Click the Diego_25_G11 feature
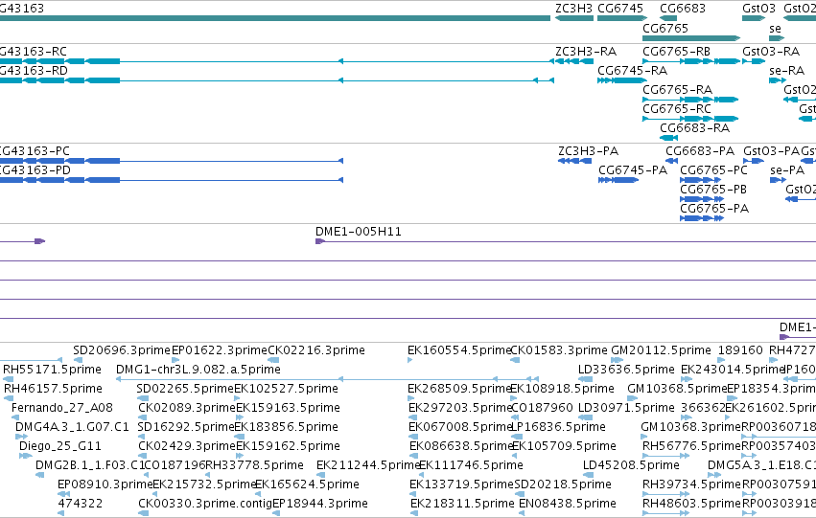This screenshot has height=518, width=816. click(x=26, y=456)
